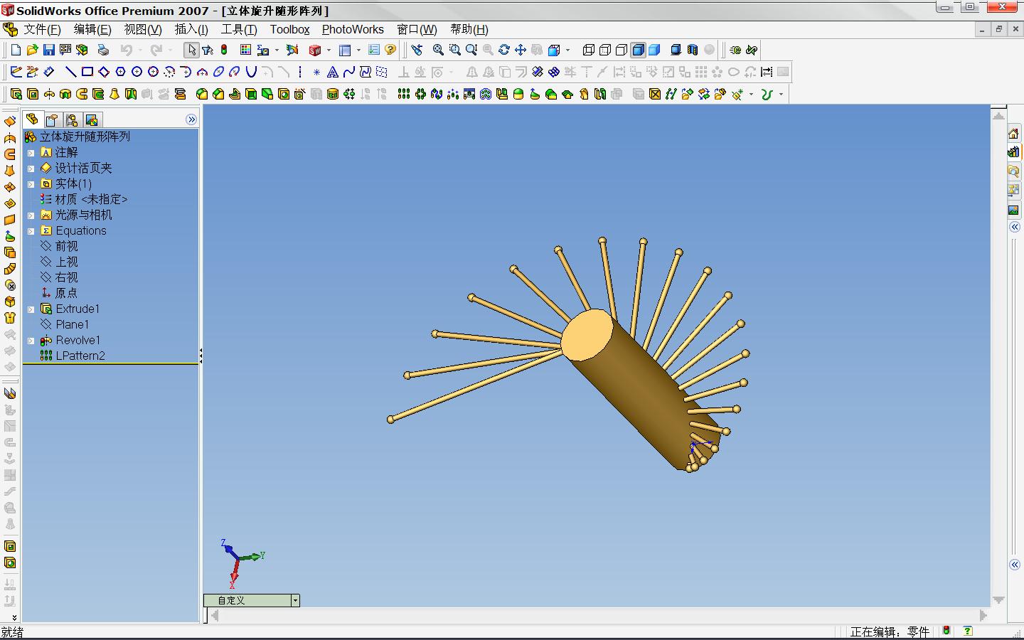Activate the Pan view tool
Viewport: 1024px width, 640px height.
click(521, 50)
